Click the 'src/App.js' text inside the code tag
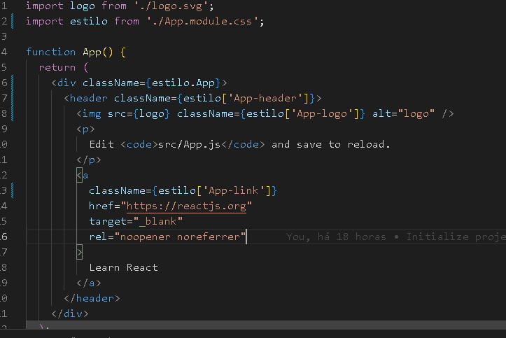 190,144
